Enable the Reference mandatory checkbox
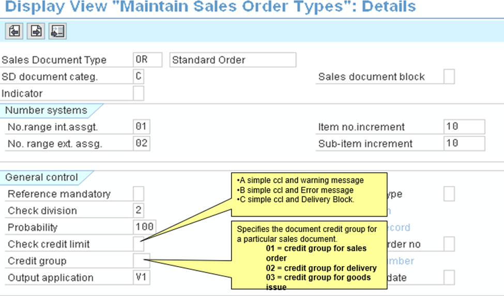The height and width of the screenshot is (296, 504). tap(139, 194)
